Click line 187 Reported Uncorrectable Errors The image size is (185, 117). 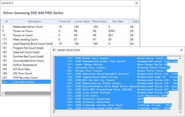[x=122, y=74]
